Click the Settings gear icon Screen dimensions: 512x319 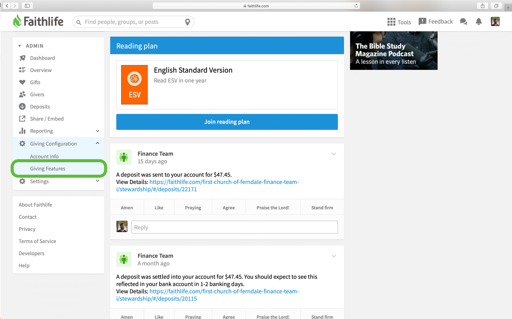[22, 181]
